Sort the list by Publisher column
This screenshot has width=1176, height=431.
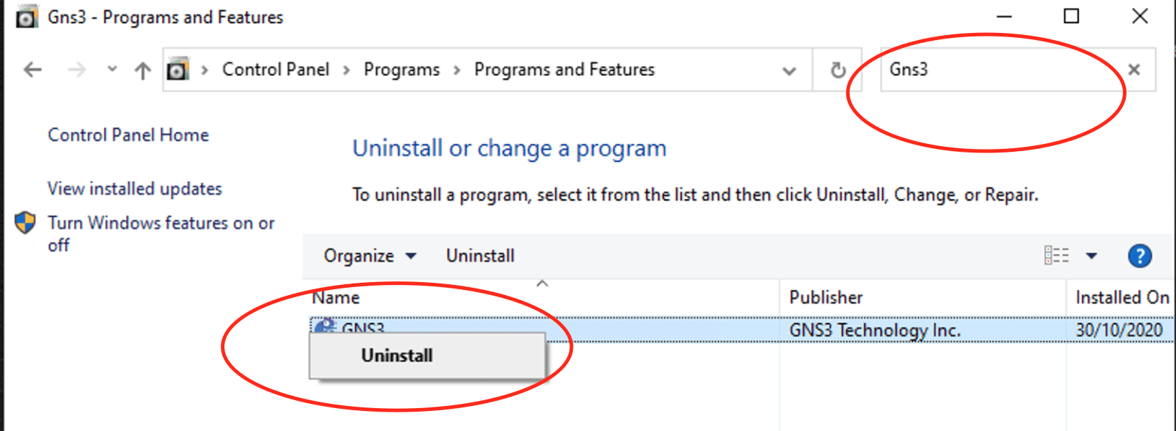[x=826, y=297]
